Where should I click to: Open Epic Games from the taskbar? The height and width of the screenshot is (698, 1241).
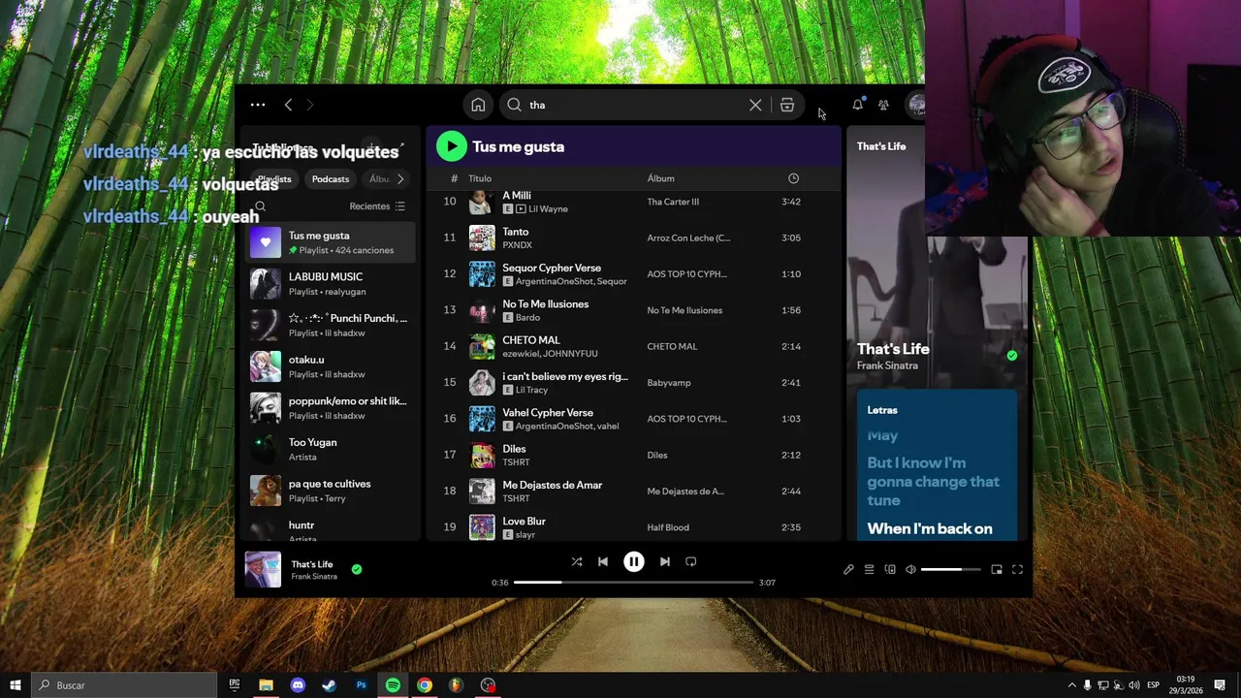(x=234, y=685)
